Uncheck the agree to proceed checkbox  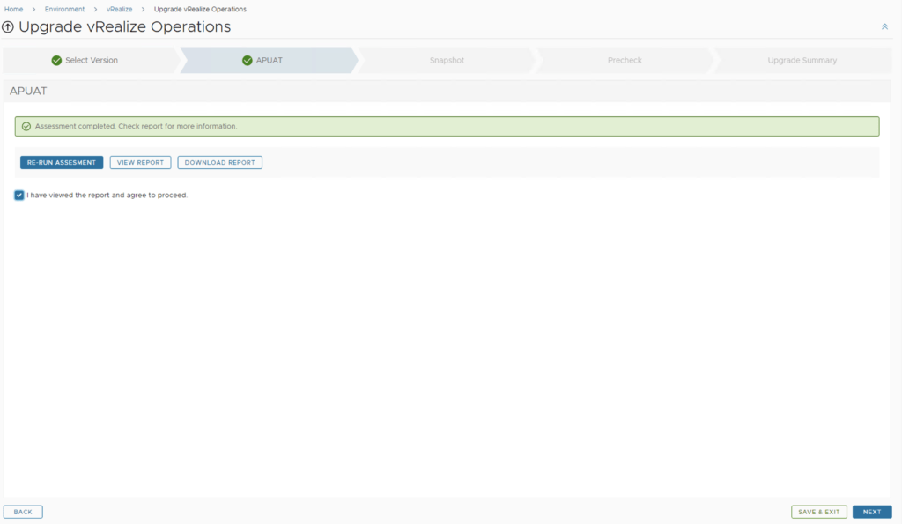(x=19, y=195)
